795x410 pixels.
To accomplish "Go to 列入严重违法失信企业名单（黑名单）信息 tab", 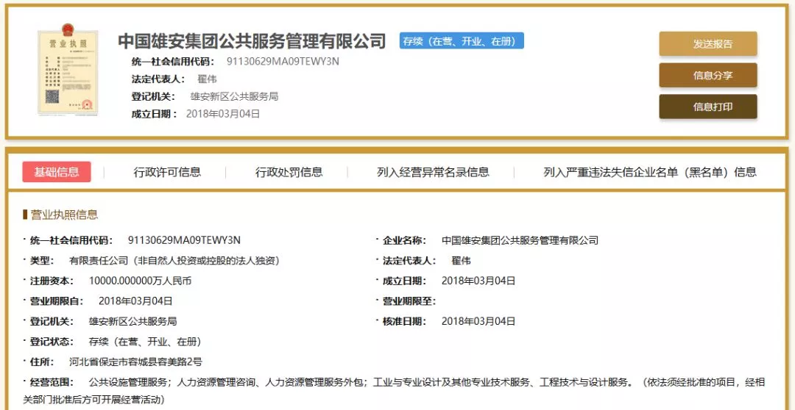I will [x=649, y=172].
